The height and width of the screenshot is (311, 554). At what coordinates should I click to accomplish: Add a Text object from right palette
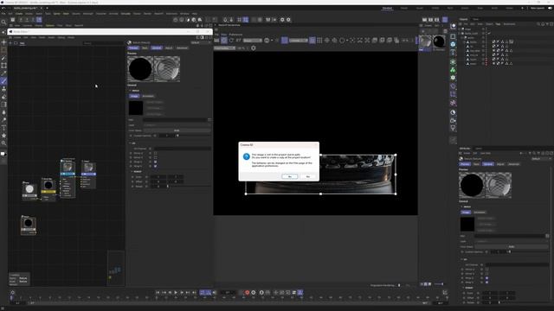(453, 53)
